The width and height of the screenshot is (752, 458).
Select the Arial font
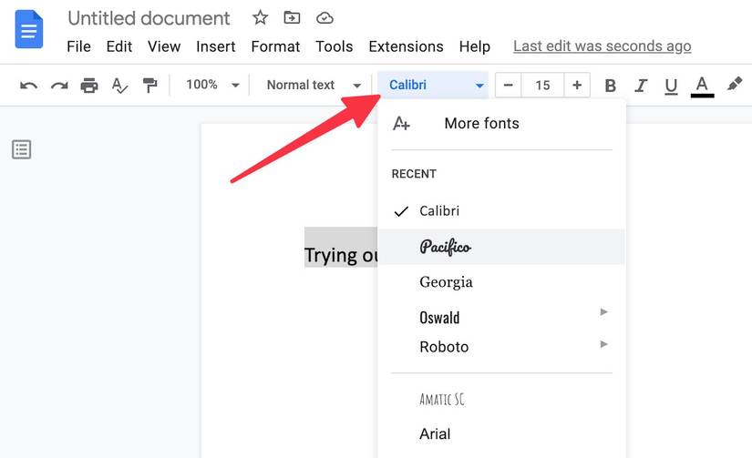(501, 433)
